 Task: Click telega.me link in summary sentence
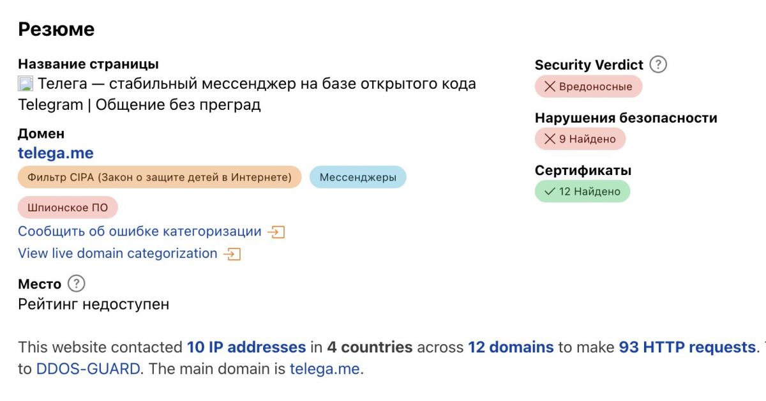click(x=324, y=368)
